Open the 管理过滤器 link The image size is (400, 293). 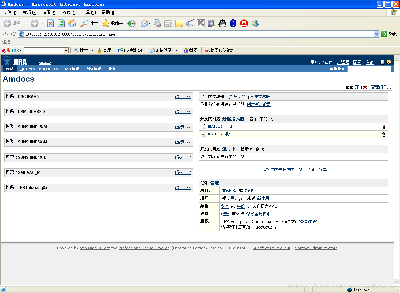click(260, 97)
